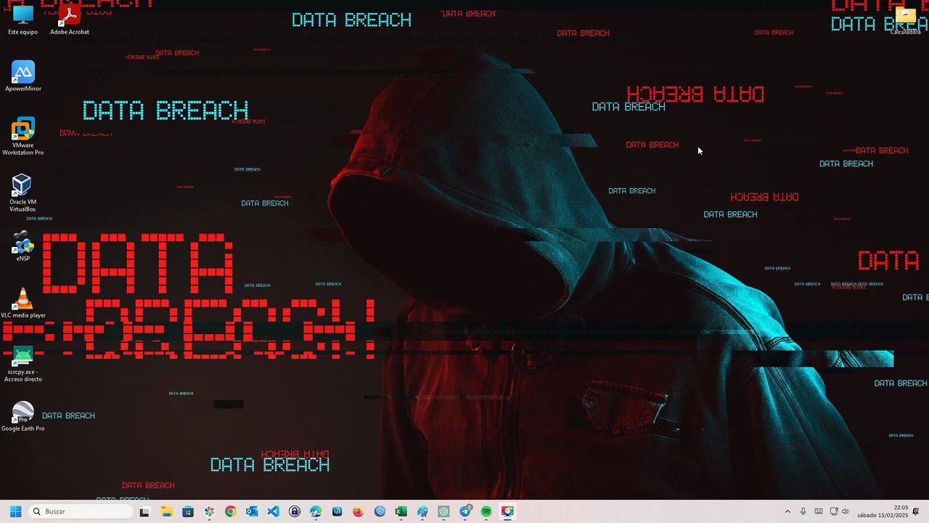Open the notifications bell icon
Screen dimensions: 929x523
[916, 511]
